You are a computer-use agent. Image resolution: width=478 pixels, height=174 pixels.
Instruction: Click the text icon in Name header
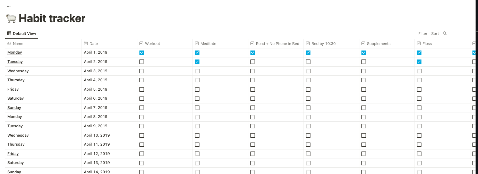tap(9, 44)
